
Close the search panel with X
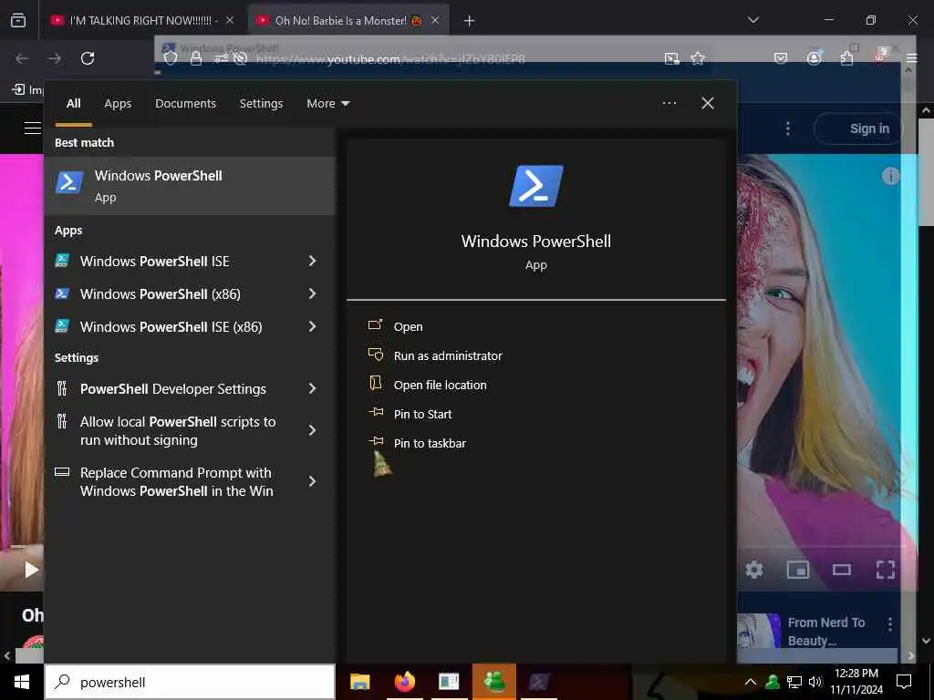click(708, 104)
